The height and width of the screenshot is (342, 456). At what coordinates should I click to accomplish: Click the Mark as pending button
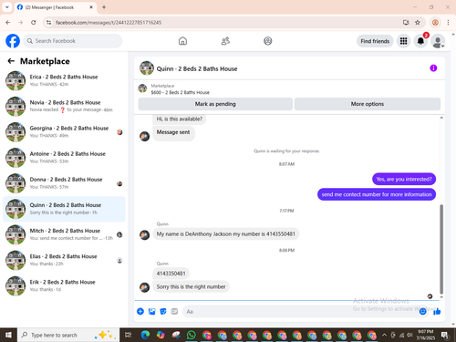tap(215, 104)
